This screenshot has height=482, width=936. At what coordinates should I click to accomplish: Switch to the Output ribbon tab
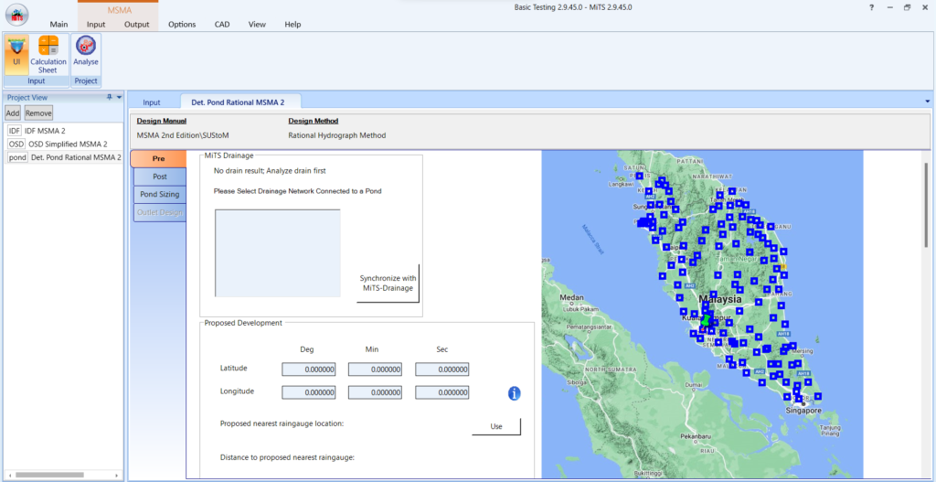137,25
